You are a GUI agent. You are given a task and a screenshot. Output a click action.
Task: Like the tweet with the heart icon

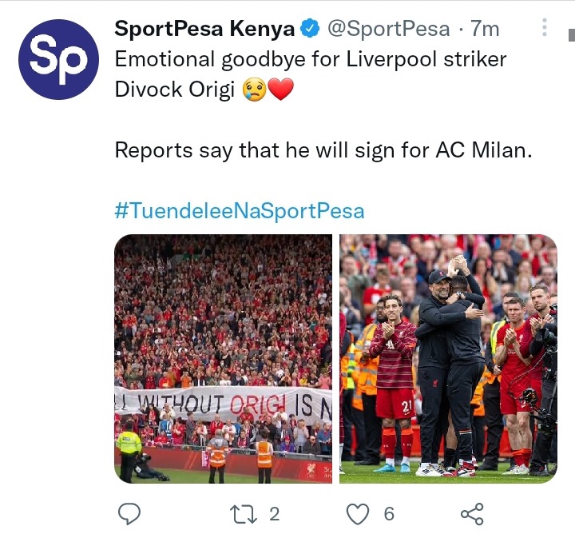pyautogui.click(x=358, y=514)
